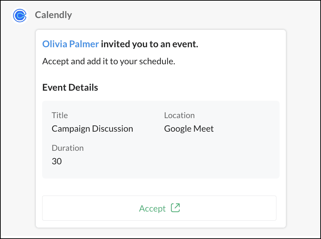Click the Duration field label
The image size is (321, 239).
coord(68,148)
